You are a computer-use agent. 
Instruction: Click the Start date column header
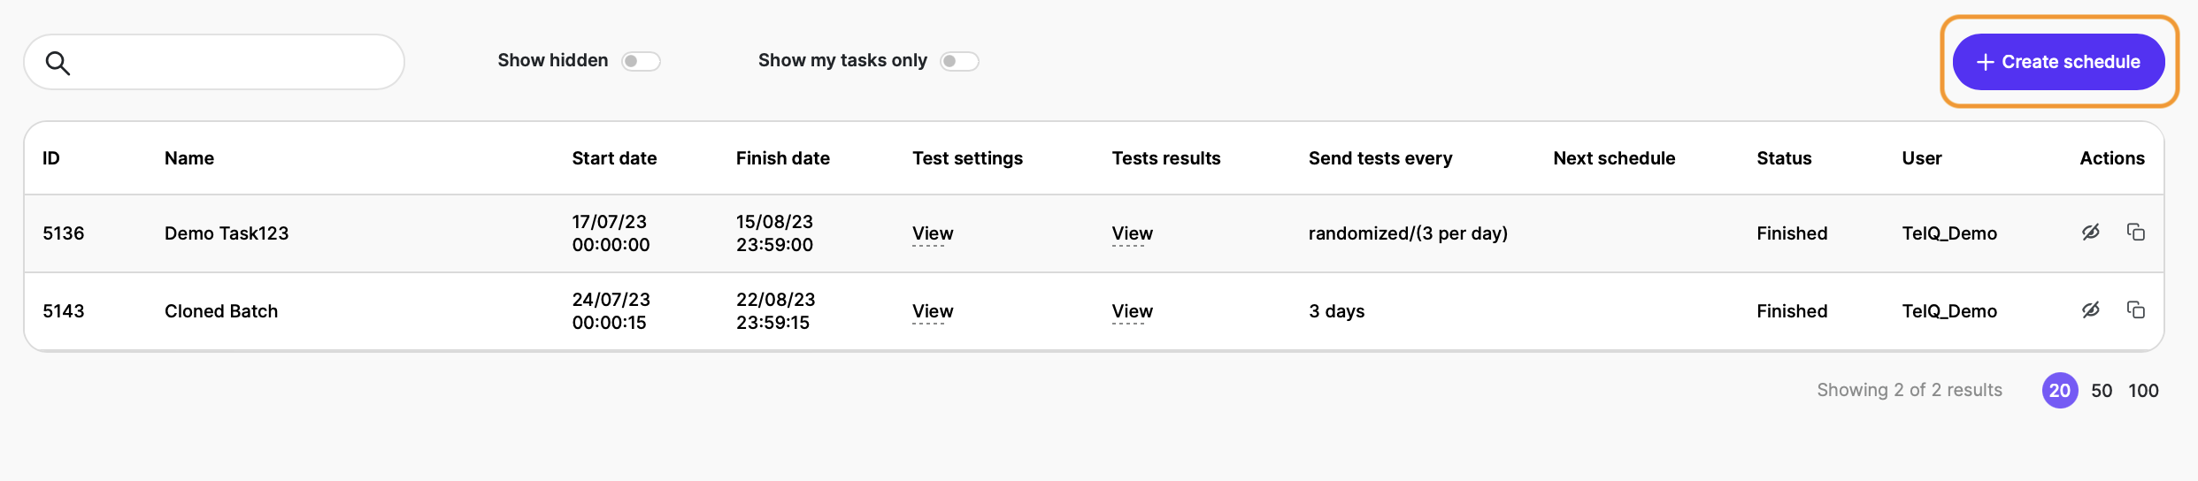click(x=614, y=158)
